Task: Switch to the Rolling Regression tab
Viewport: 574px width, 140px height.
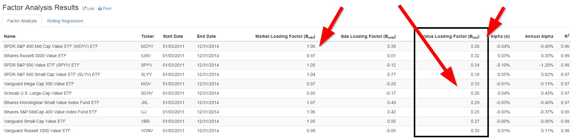Action: [x=65, y=21]
